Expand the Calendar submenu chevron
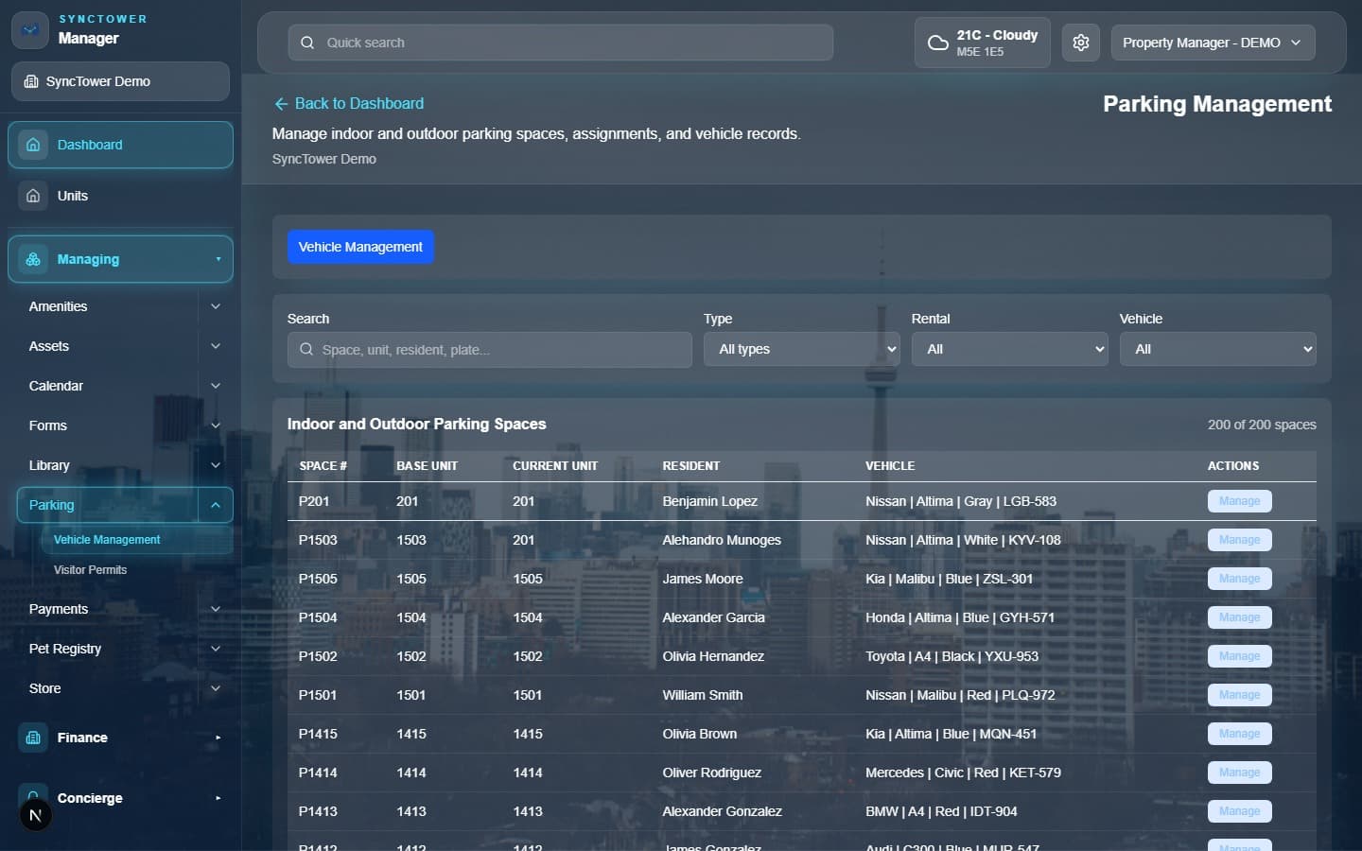 tap(216, 386)
